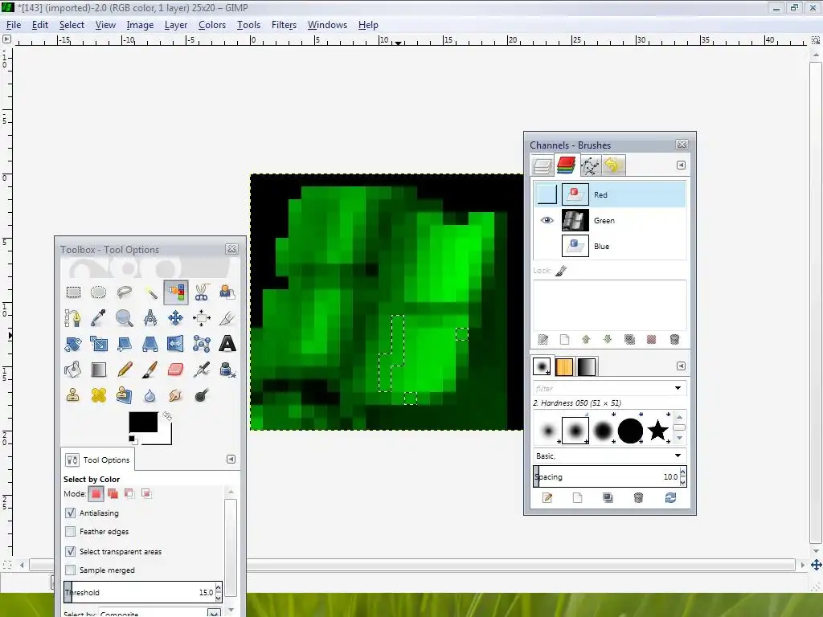Open the Brushes dock tab menu arrow
Screen dimensions: 823x617
point(681,366)
